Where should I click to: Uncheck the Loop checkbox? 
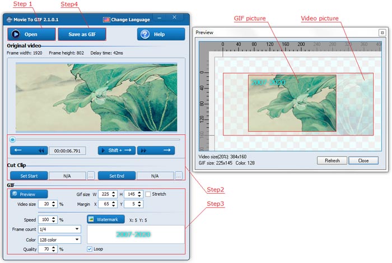click(90, 248)
